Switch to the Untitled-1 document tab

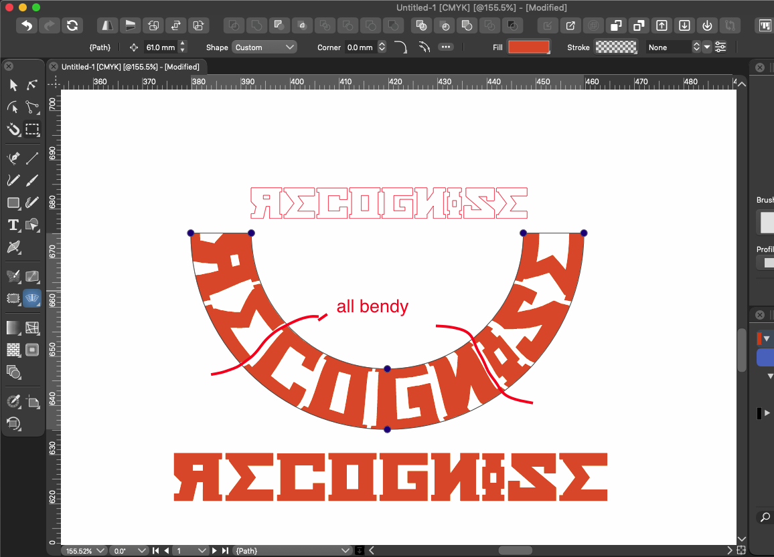pyautogui.click(x=131, y=67)
